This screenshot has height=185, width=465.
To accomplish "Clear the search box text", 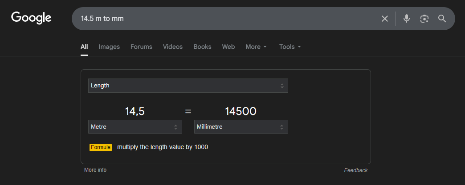I will click(x=385, y=19).
